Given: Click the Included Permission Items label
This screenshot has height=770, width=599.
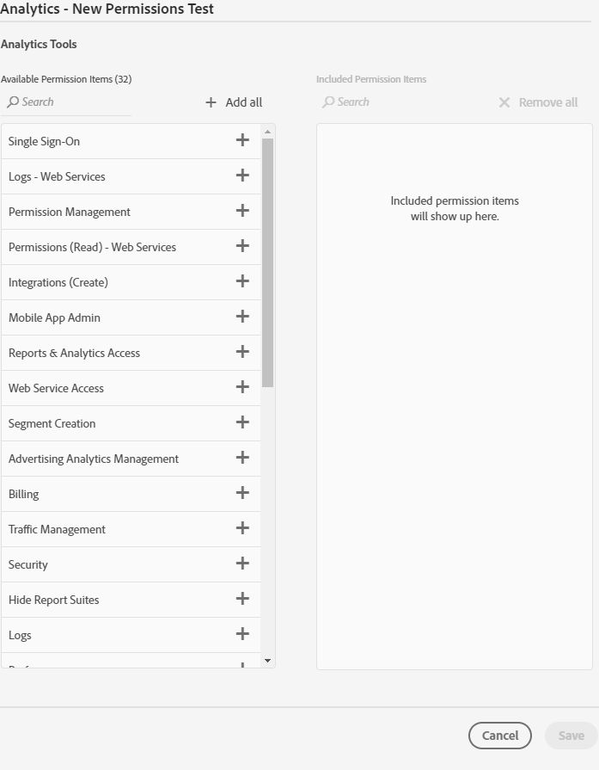Looking at the screenshot, I should (371, 79).
